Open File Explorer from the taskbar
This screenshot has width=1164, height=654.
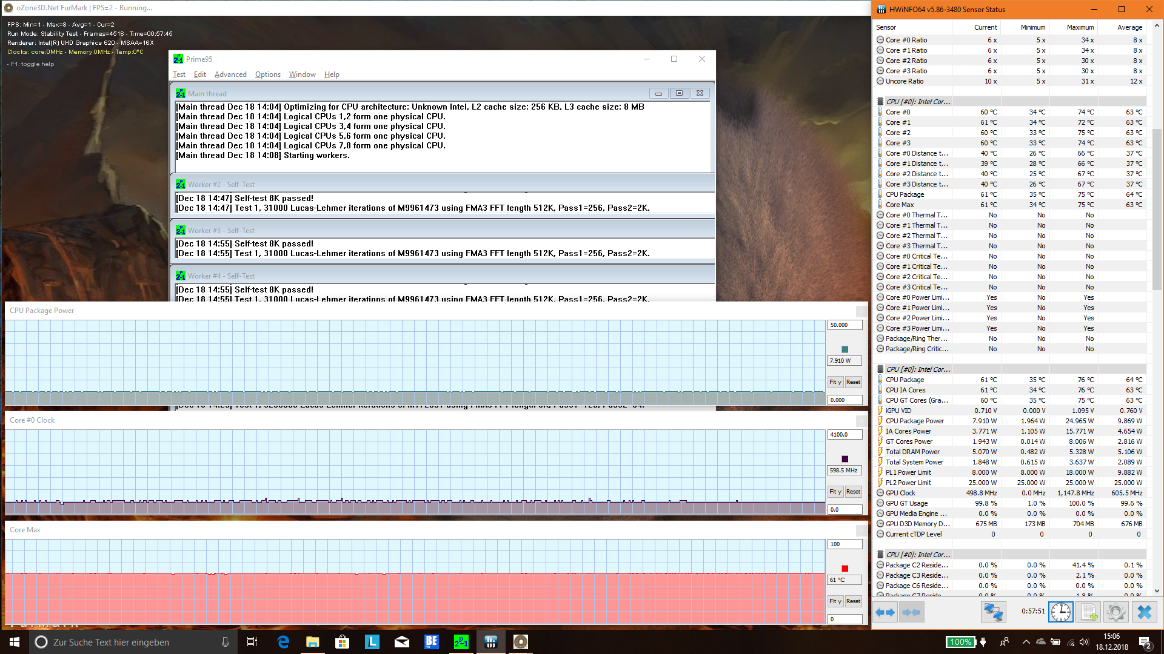[x=312, y=642]
